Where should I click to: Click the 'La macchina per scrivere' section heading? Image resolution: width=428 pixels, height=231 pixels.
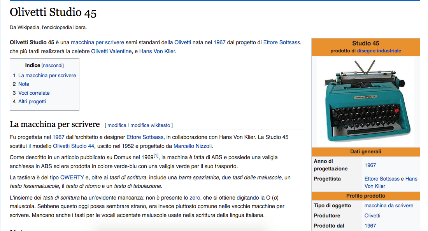(55, 124)
